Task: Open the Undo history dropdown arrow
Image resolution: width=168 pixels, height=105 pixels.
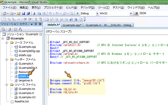Action: pos(54,14)
